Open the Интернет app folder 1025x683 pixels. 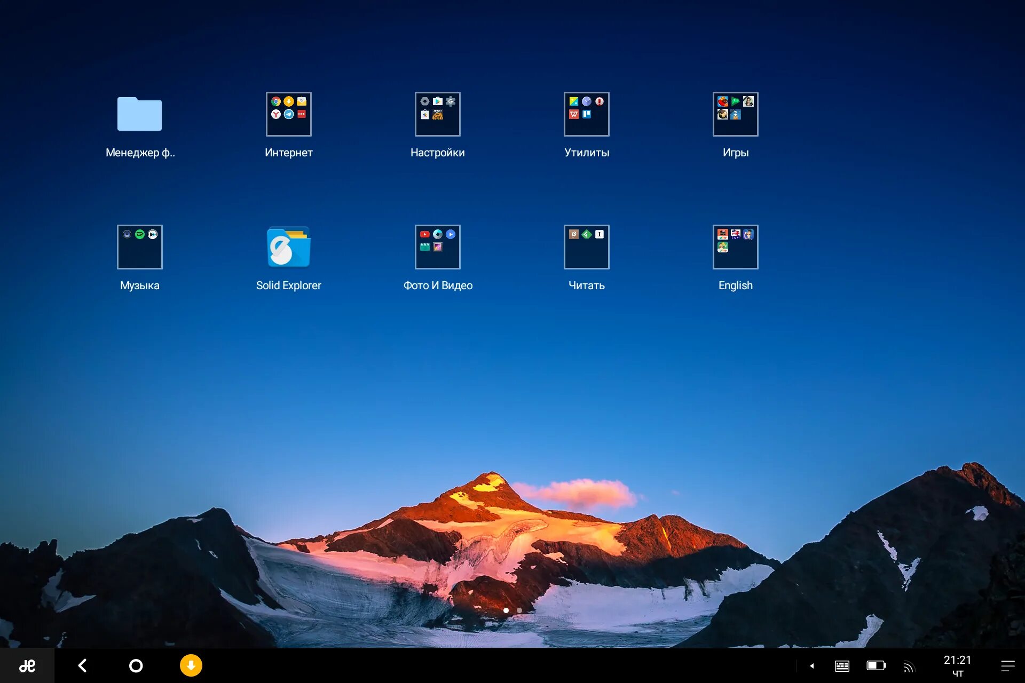(288, 114)
